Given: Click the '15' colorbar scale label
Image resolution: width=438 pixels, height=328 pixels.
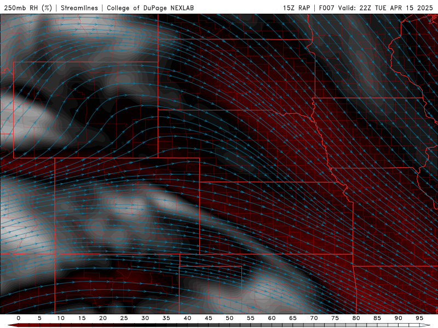Looking at the screenshot, I should (x=82, y=318).
